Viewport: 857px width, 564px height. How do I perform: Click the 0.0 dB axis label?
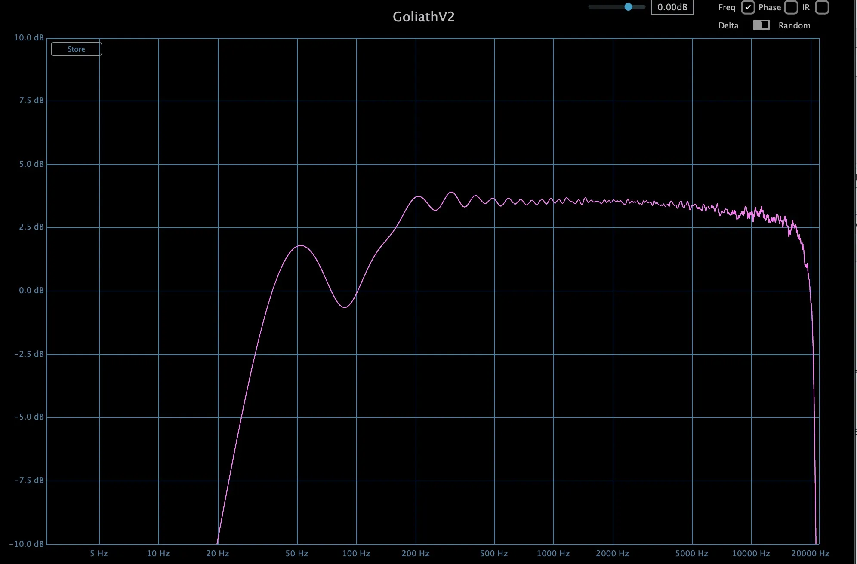[x=31, y=291]
